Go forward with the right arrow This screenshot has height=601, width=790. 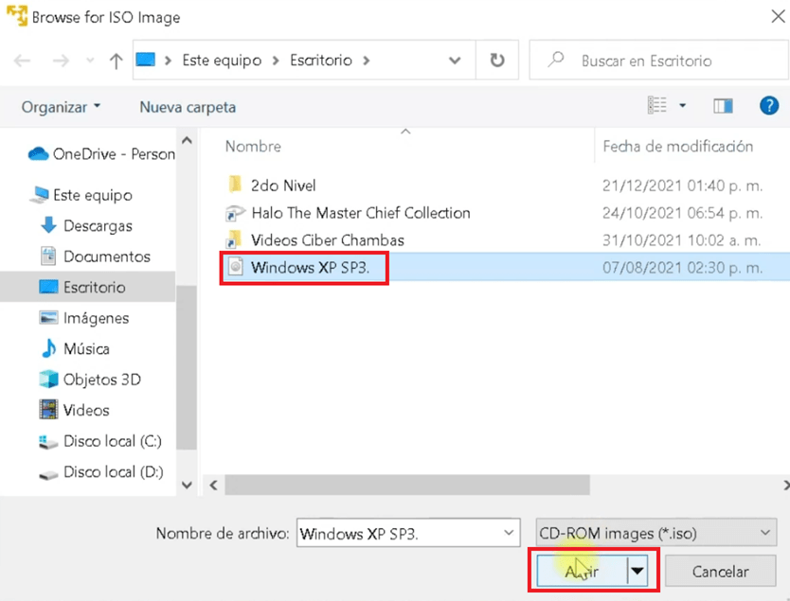tap(61, 61)
